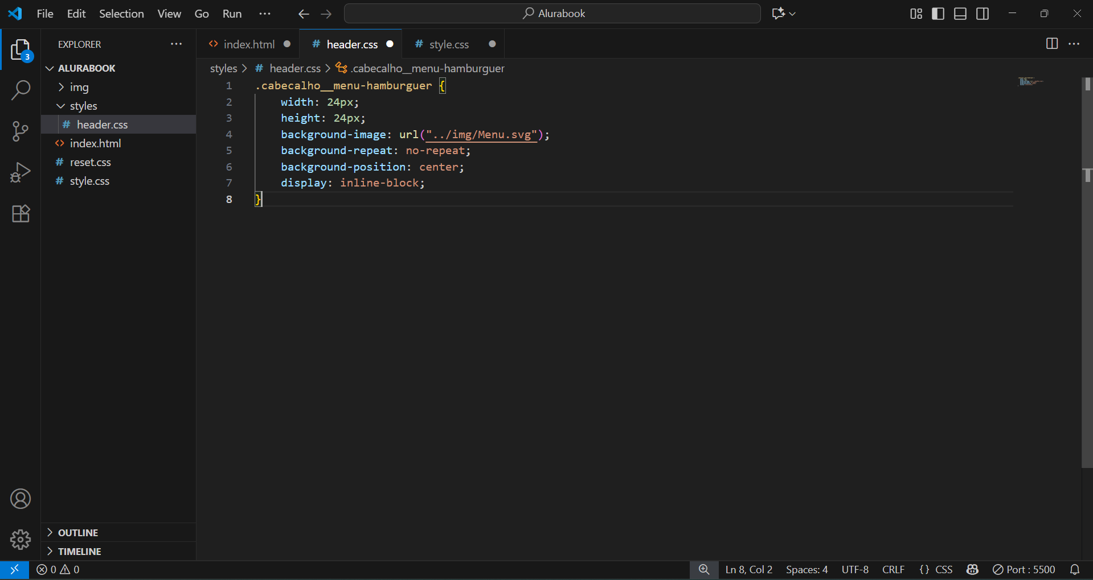Viewport: 1093px width, 580px height.
Task: Collapse the styles folder
Action: tap(83, 106)
